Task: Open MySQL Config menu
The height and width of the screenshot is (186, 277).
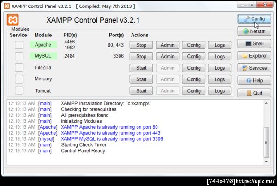Action: 193,56
